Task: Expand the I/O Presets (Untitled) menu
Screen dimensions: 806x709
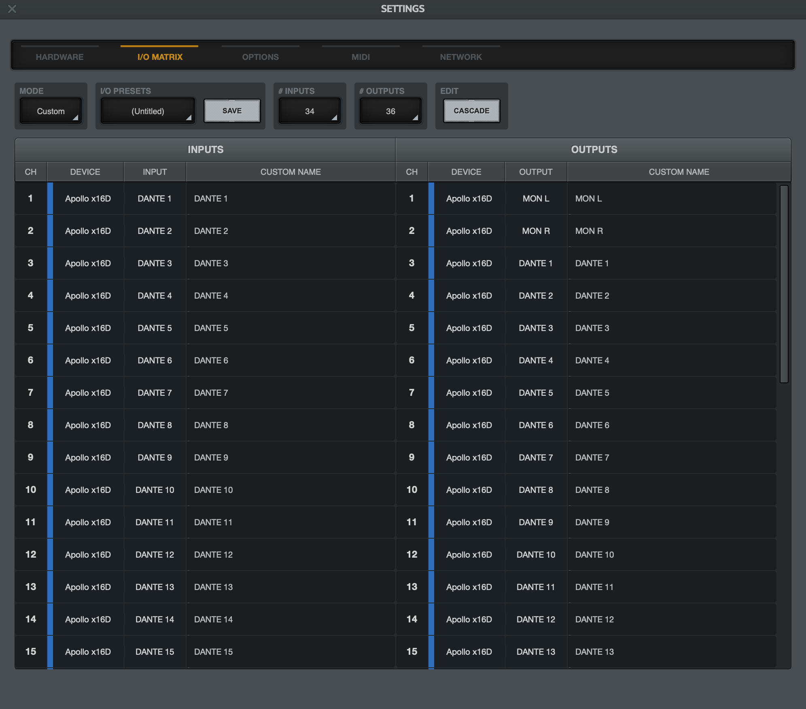Action: coord(148,111)
